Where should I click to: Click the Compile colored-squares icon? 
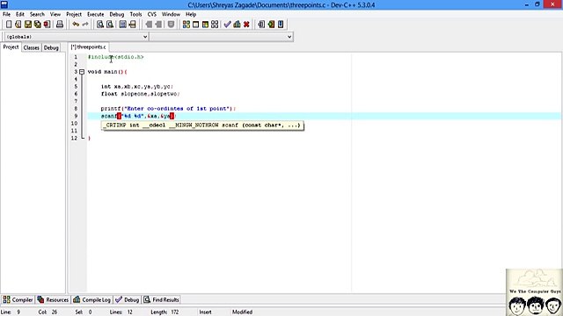pos(186,25)
